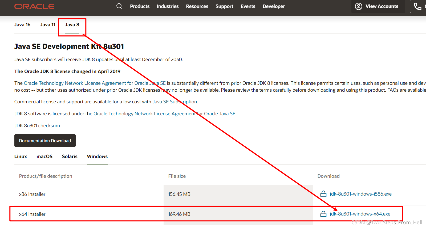Open the search magnifier icon
The width and height of the screenshot is (426, 228).
click(x=119, y=6)
